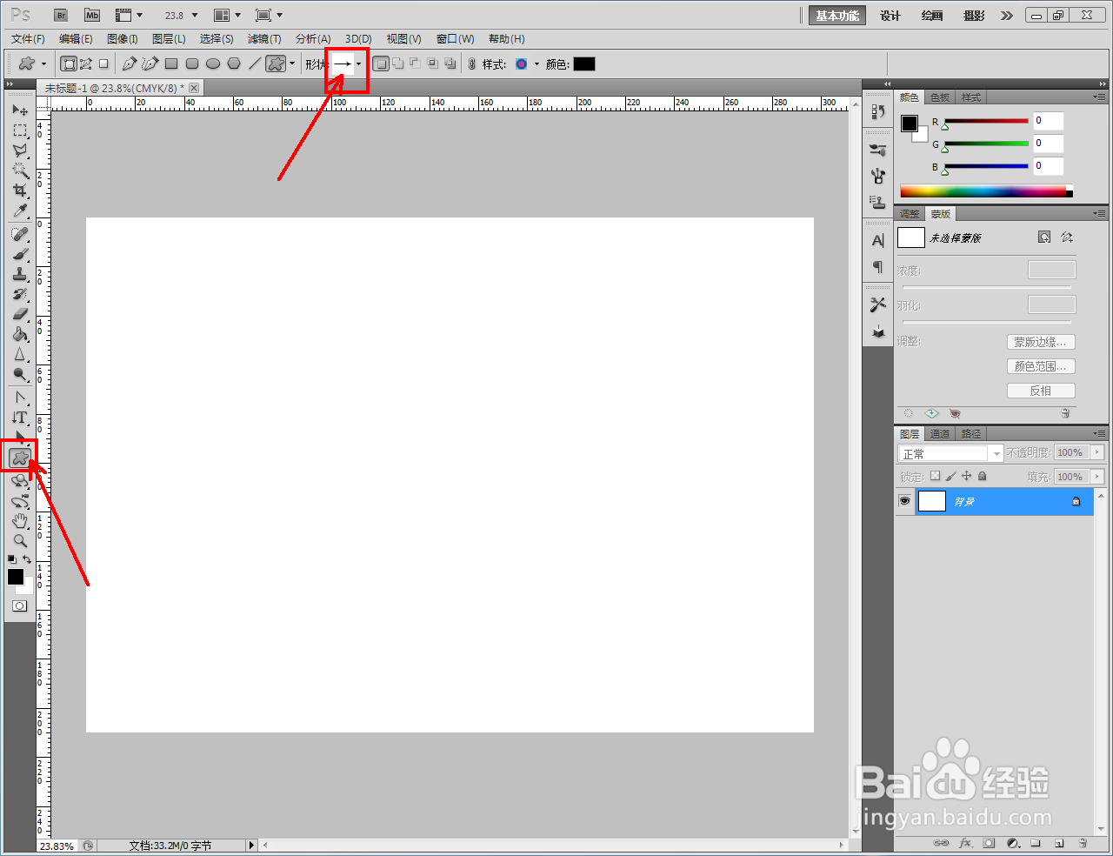The height and width of the screenshot is (856, 1113).
Task: Launch Mini Bridge
Action: [92, 16]
